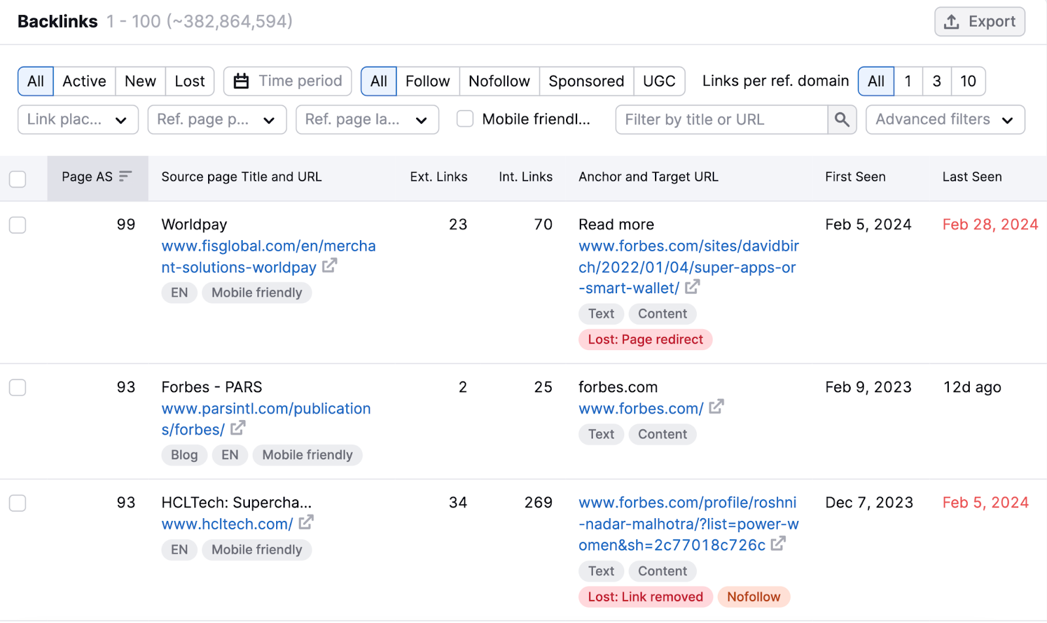Click the Filter by title or URL field

click(722, 120)
